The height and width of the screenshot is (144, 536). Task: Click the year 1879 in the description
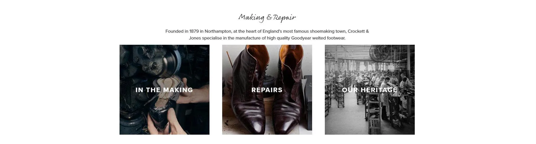pyautogui.click(x=194, y=31)
